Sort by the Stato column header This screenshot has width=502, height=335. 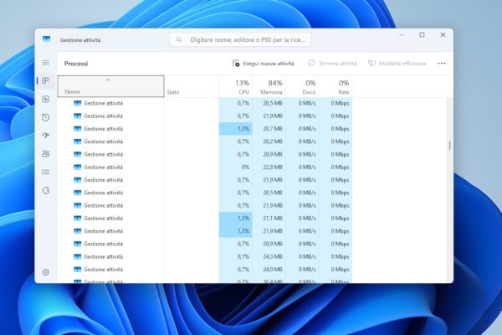click(x=192, y=86)
